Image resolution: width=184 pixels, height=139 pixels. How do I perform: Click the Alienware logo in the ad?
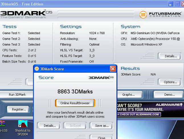click(169, 105)
